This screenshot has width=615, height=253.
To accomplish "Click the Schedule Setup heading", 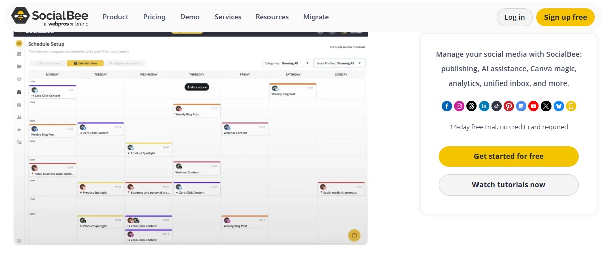I will (x=46, y=44).
